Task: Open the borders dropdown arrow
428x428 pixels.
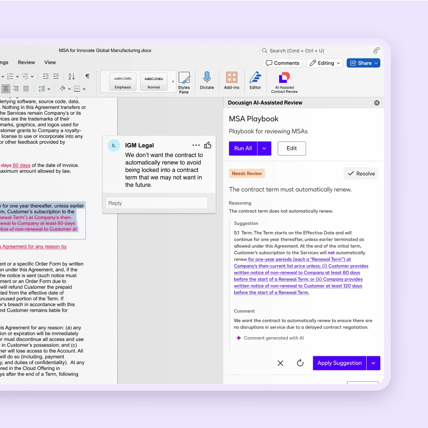Action: [84, 89]
